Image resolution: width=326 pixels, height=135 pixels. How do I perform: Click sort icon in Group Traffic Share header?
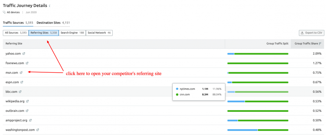(x=320, y=44)
